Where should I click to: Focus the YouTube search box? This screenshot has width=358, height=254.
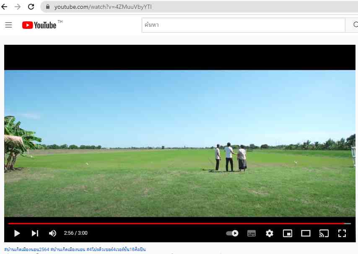coord(243,25)
